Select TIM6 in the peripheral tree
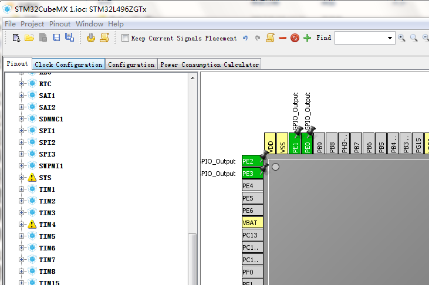Image resolution: width=429 pixels, height=285 pixels. 47,248
